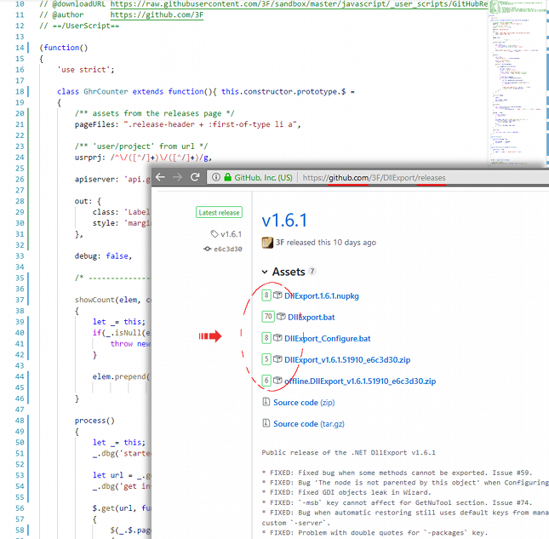Download DllExport_v1.6.1.51910_e6c3d30.zip

(347, 360)
